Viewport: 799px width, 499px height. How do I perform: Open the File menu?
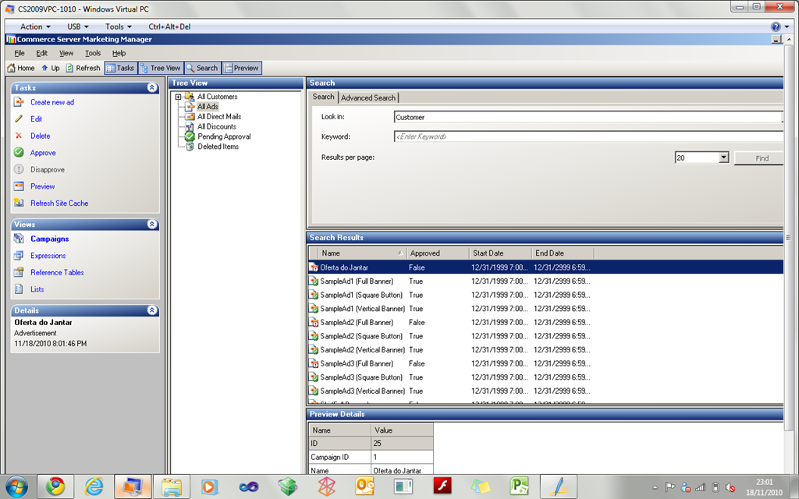coord(20,53)
